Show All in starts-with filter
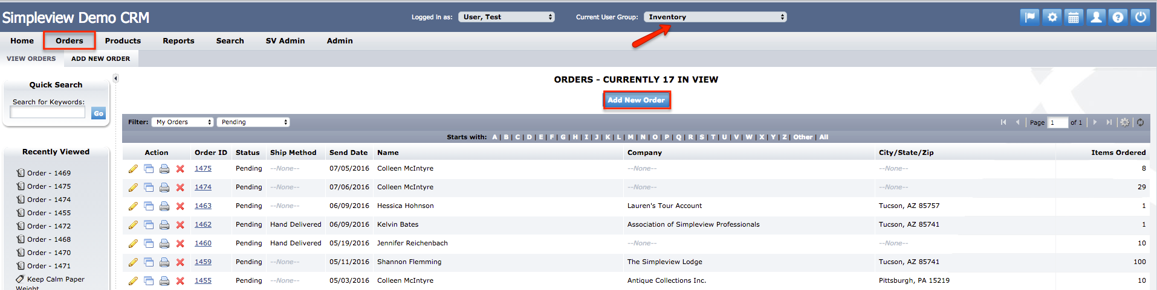The image size is (1157, 290). pyautogui.click(x=824, y=137)
